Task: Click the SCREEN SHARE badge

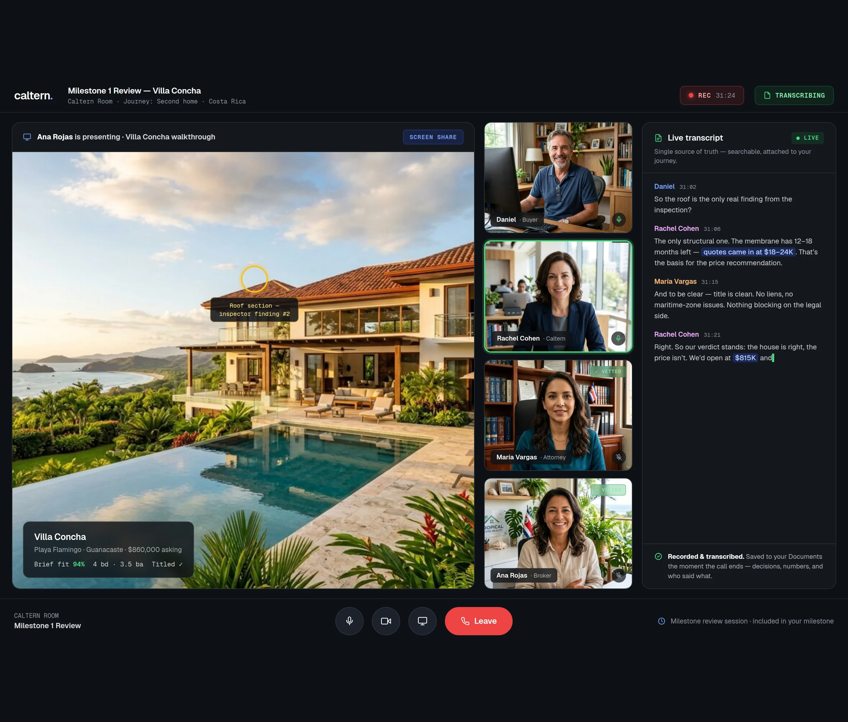Action: pyautogui.click(x=433, y=137)
